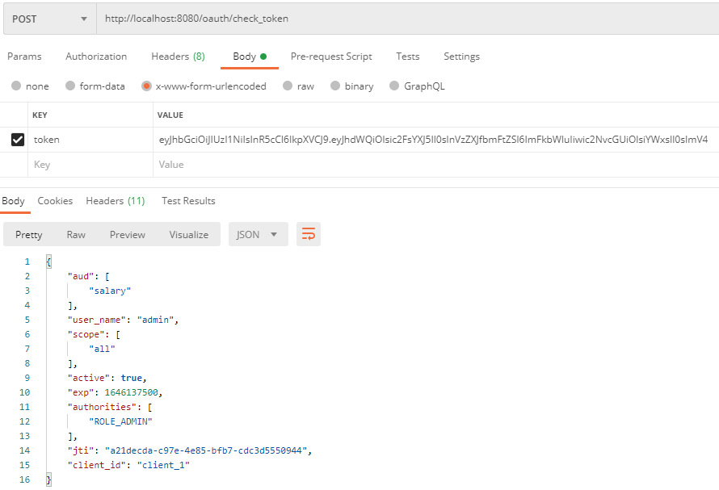Select the binary body type
The height and width of the screenshot is (490, 719).
(x=351, y=86)
